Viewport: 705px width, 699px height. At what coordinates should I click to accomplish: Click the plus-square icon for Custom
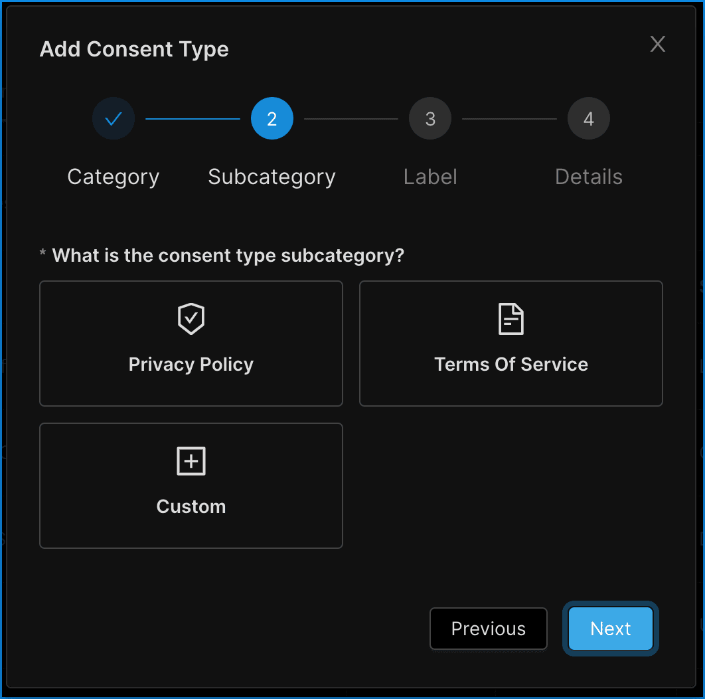pyautogui.click(x=191, y=461)
